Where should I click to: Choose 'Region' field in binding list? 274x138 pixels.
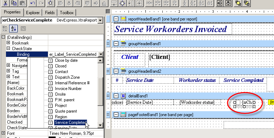(61, 116)
